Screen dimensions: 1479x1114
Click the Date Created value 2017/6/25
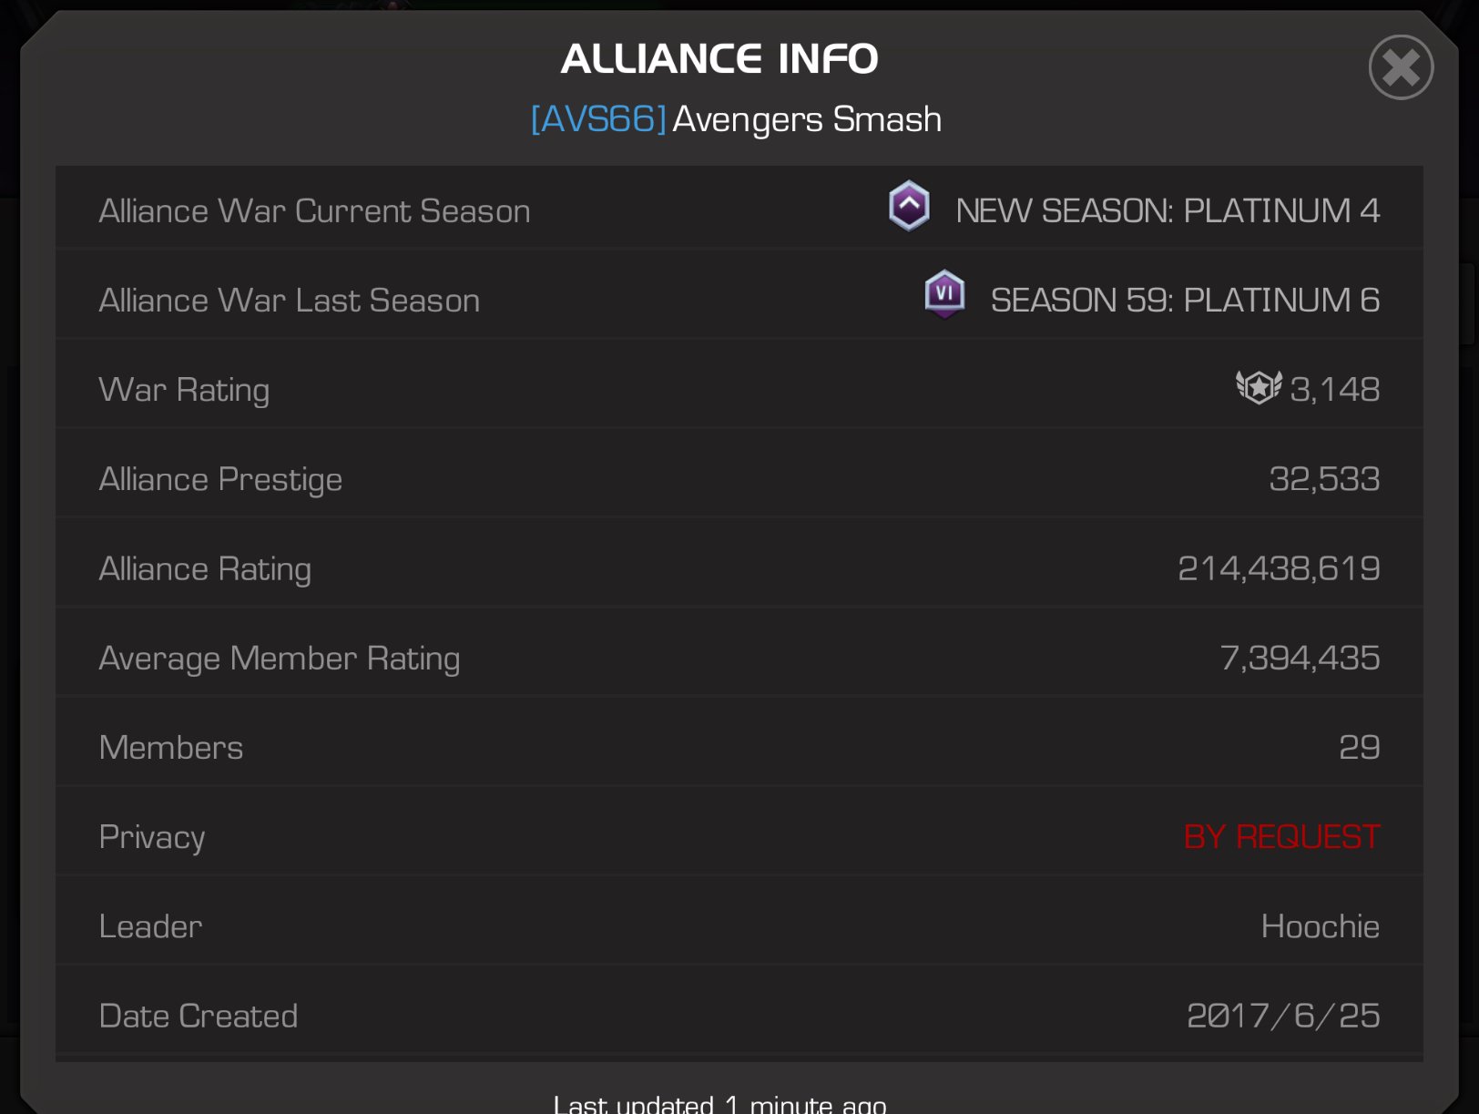[x=1283, y=1016]
